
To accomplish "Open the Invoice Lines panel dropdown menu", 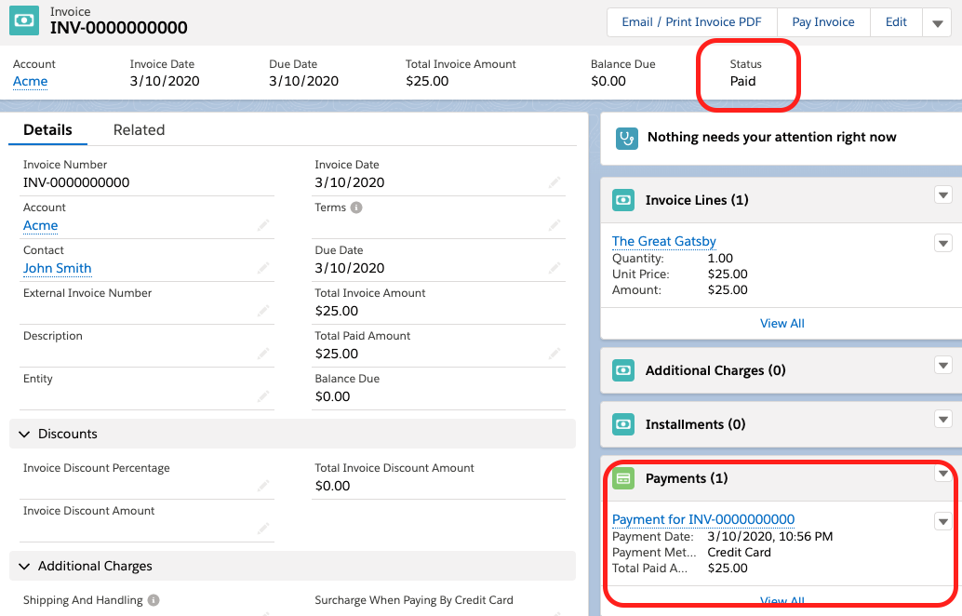I will [x=942, y=195].
